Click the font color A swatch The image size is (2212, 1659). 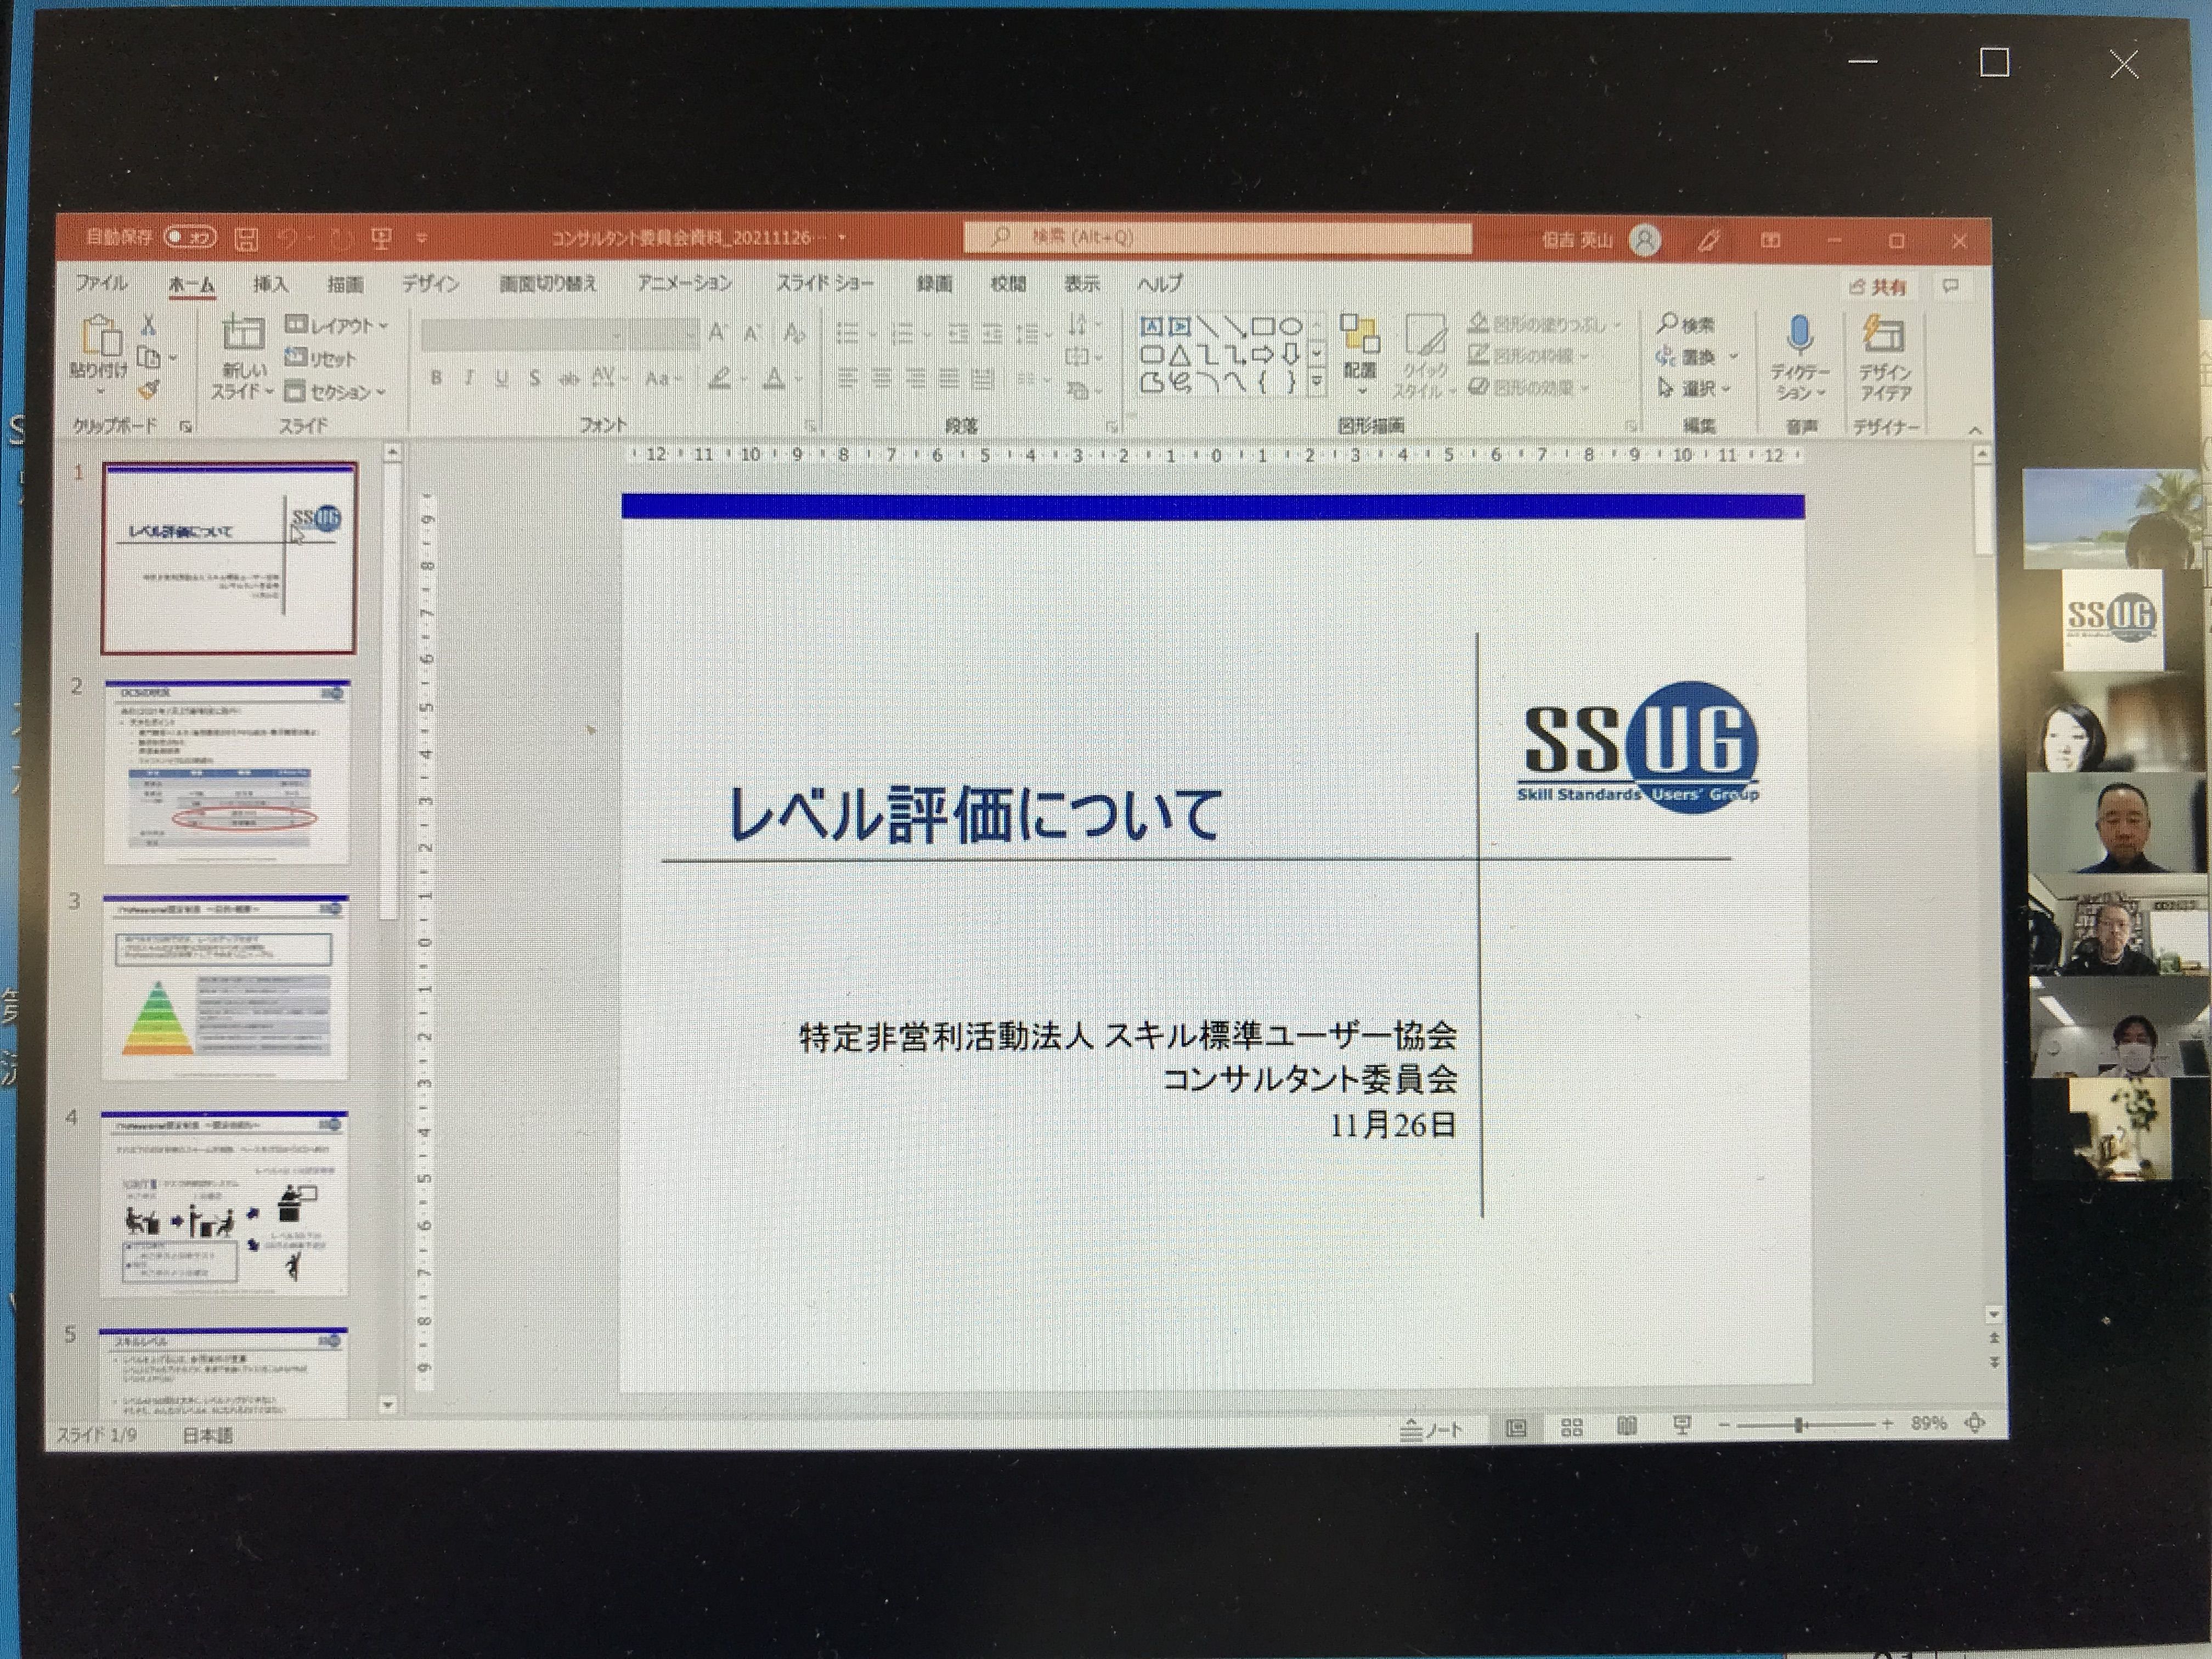[774, 378]
